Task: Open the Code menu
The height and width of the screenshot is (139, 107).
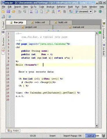Action: point(41,7)
